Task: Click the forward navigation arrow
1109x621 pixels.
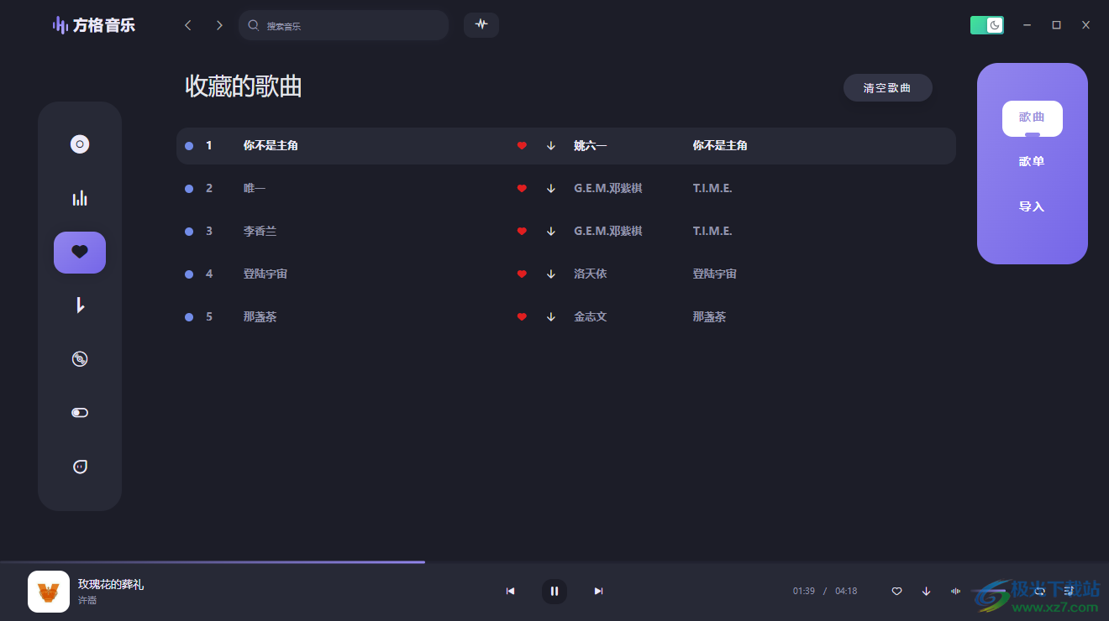Action: click(x=219, y=24)
